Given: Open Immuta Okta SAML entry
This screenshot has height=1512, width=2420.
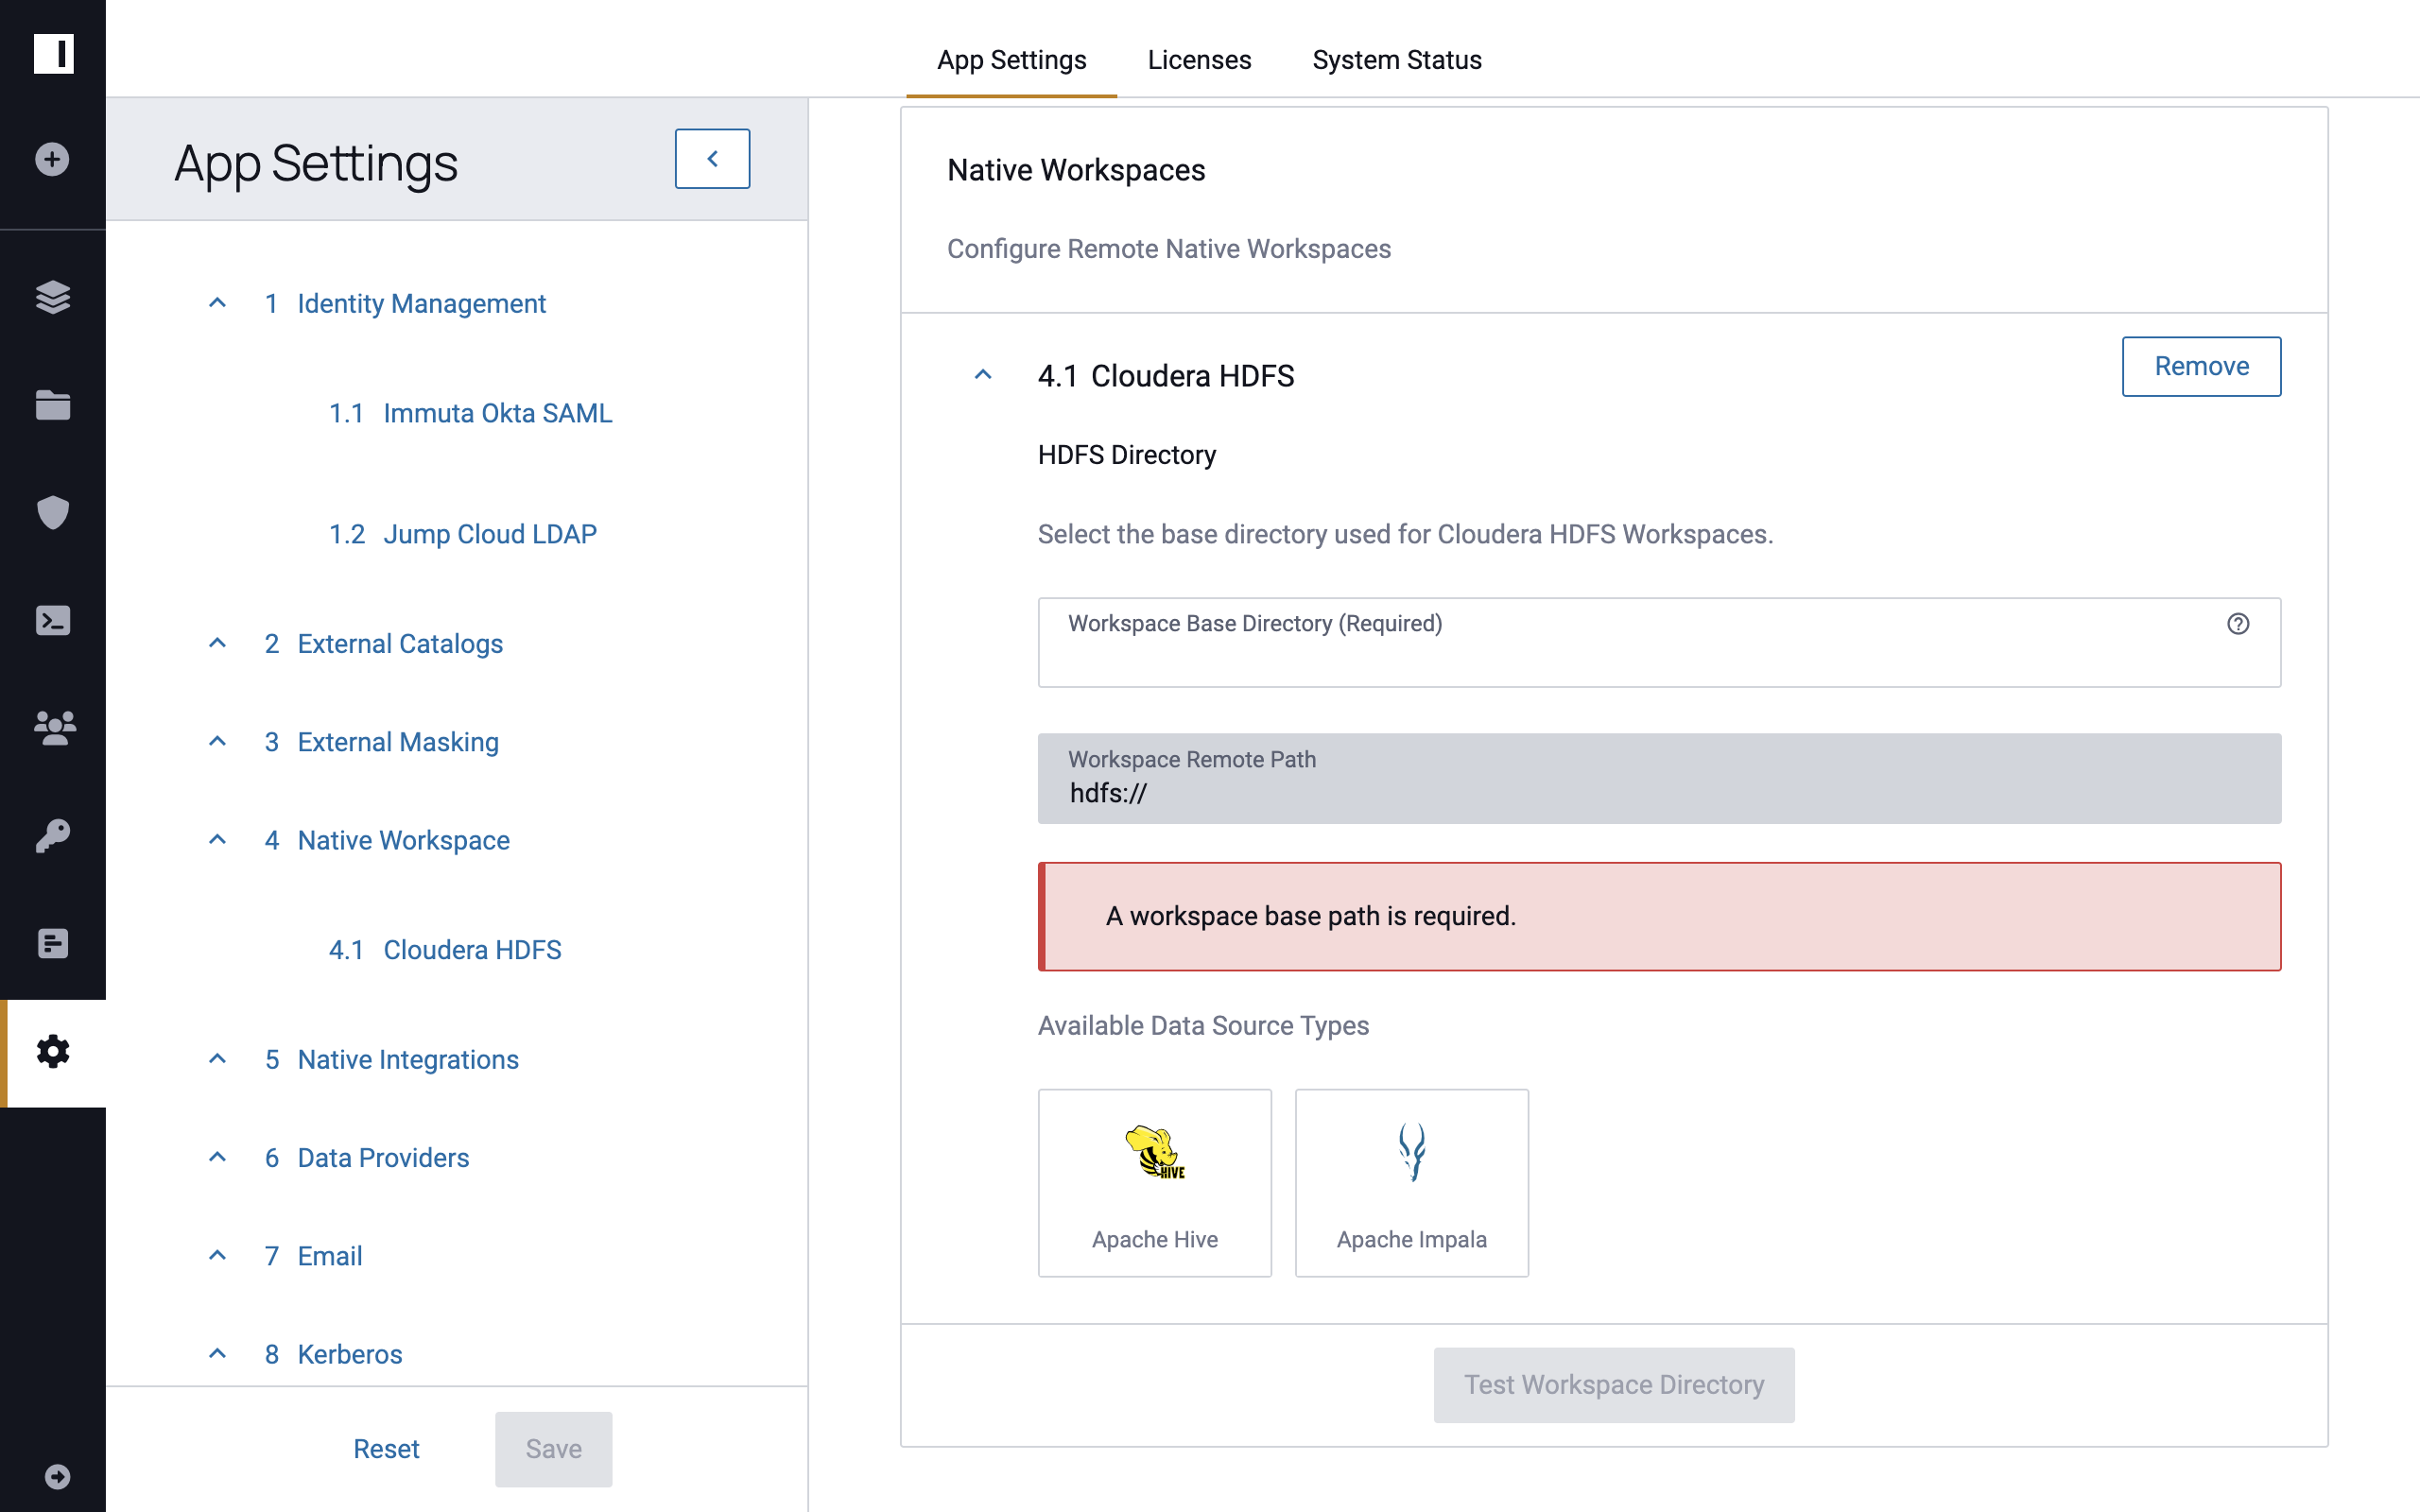Looking at the screenshot, I should (470, 413).
